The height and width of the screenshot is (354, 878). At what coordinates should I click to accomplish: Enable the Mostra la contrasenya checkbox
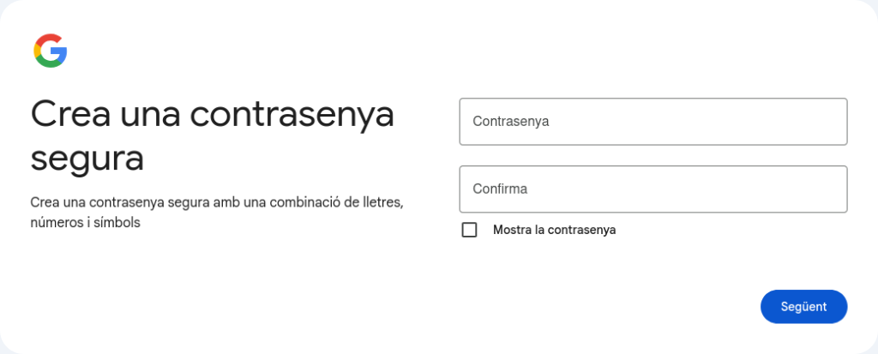point(469,230)
